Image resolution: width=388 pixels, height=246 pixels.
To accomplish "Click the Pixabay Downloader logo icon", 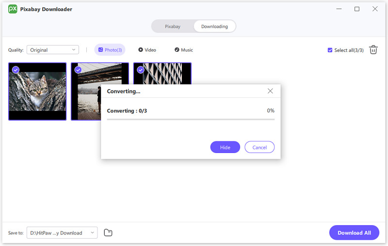I will click(13, 9).
